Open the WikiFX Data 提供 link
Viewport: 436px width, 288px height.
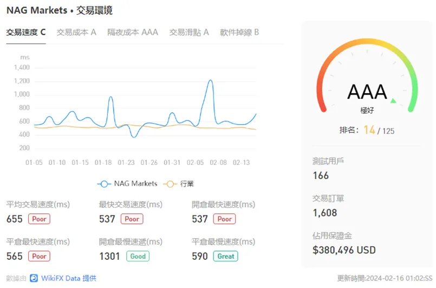(x=69, y=278)
